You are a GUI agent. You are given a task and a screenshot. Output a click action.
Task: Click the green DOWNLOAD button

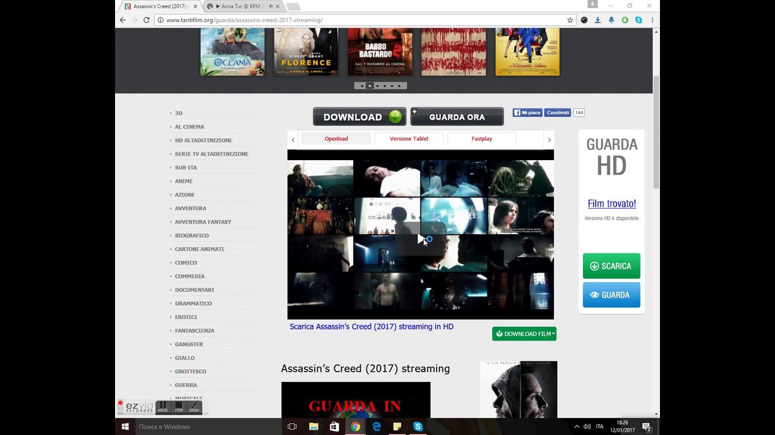(x=360, y=117)
